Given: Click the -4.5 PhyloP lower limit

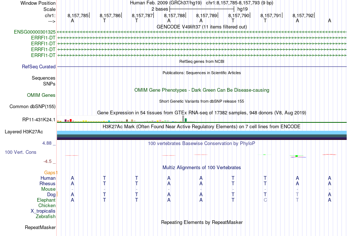Looking at the screenshot, I should click(47, 161).
